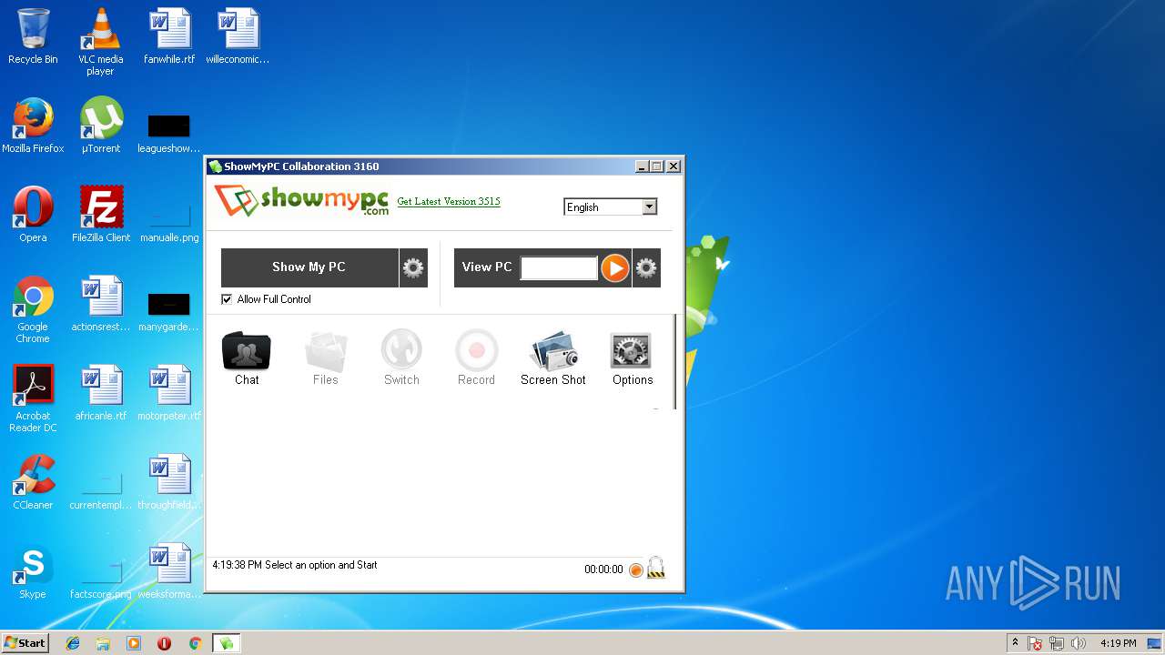Select the factscore.png file
The image size is (1165, 655).
click(x=101, y=578)
